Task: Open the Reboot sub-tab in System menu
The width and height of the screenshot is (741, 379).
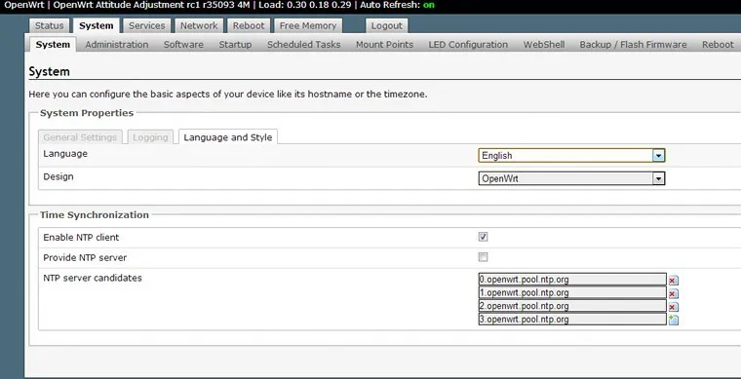Action: (x=718, y=45)
